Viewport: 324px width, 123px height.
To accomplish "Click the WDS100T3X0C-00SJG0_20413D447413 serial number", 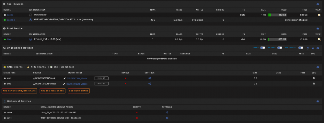I will pyautogui.click(x=61, y=118).
